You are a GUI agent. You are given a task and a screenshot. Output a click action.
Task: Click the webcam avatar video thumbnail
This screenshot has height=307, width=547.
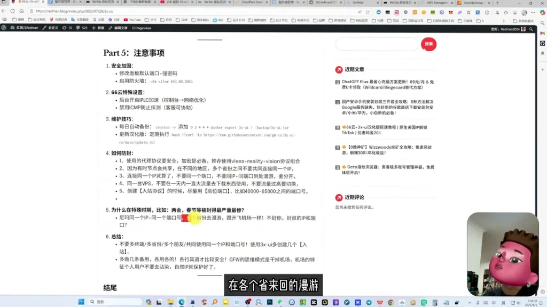(x=503, y=254)
